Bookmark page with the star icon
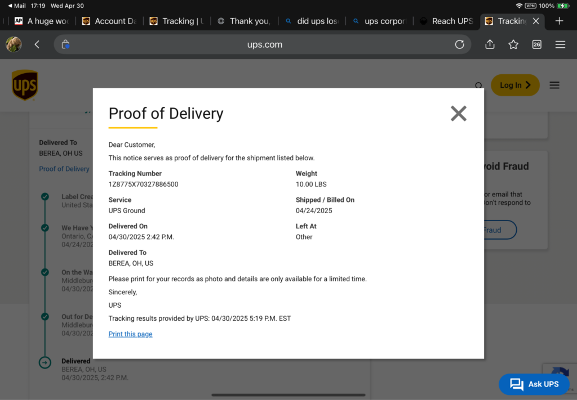577x400 pixels. coord(513,44)
